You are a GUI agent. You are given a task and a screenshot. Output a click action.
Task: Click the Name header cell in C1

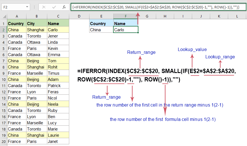tap(58, 23)
